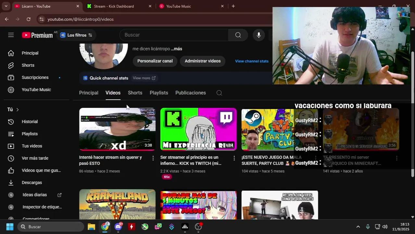Expand channel description with ...más
The image size is (415, 234).
(177, 49)
